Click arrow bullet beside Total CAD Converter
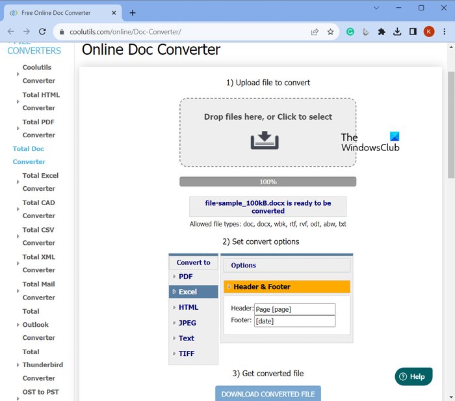The width and height of the screenshot is (455, 401). tap(18, 209)
